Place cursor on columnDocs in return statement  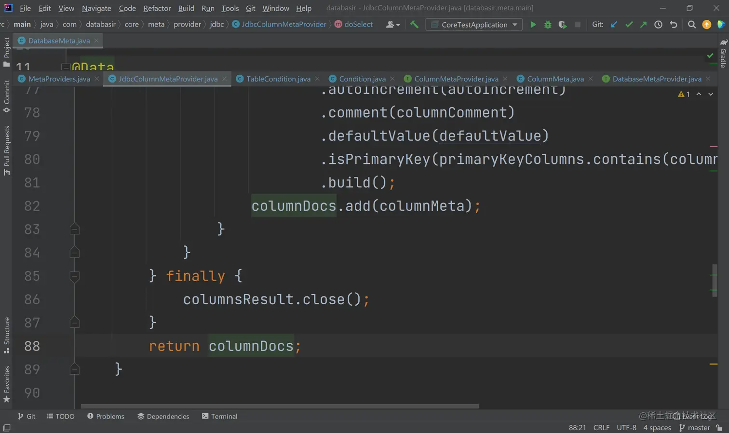coord(251,346)
